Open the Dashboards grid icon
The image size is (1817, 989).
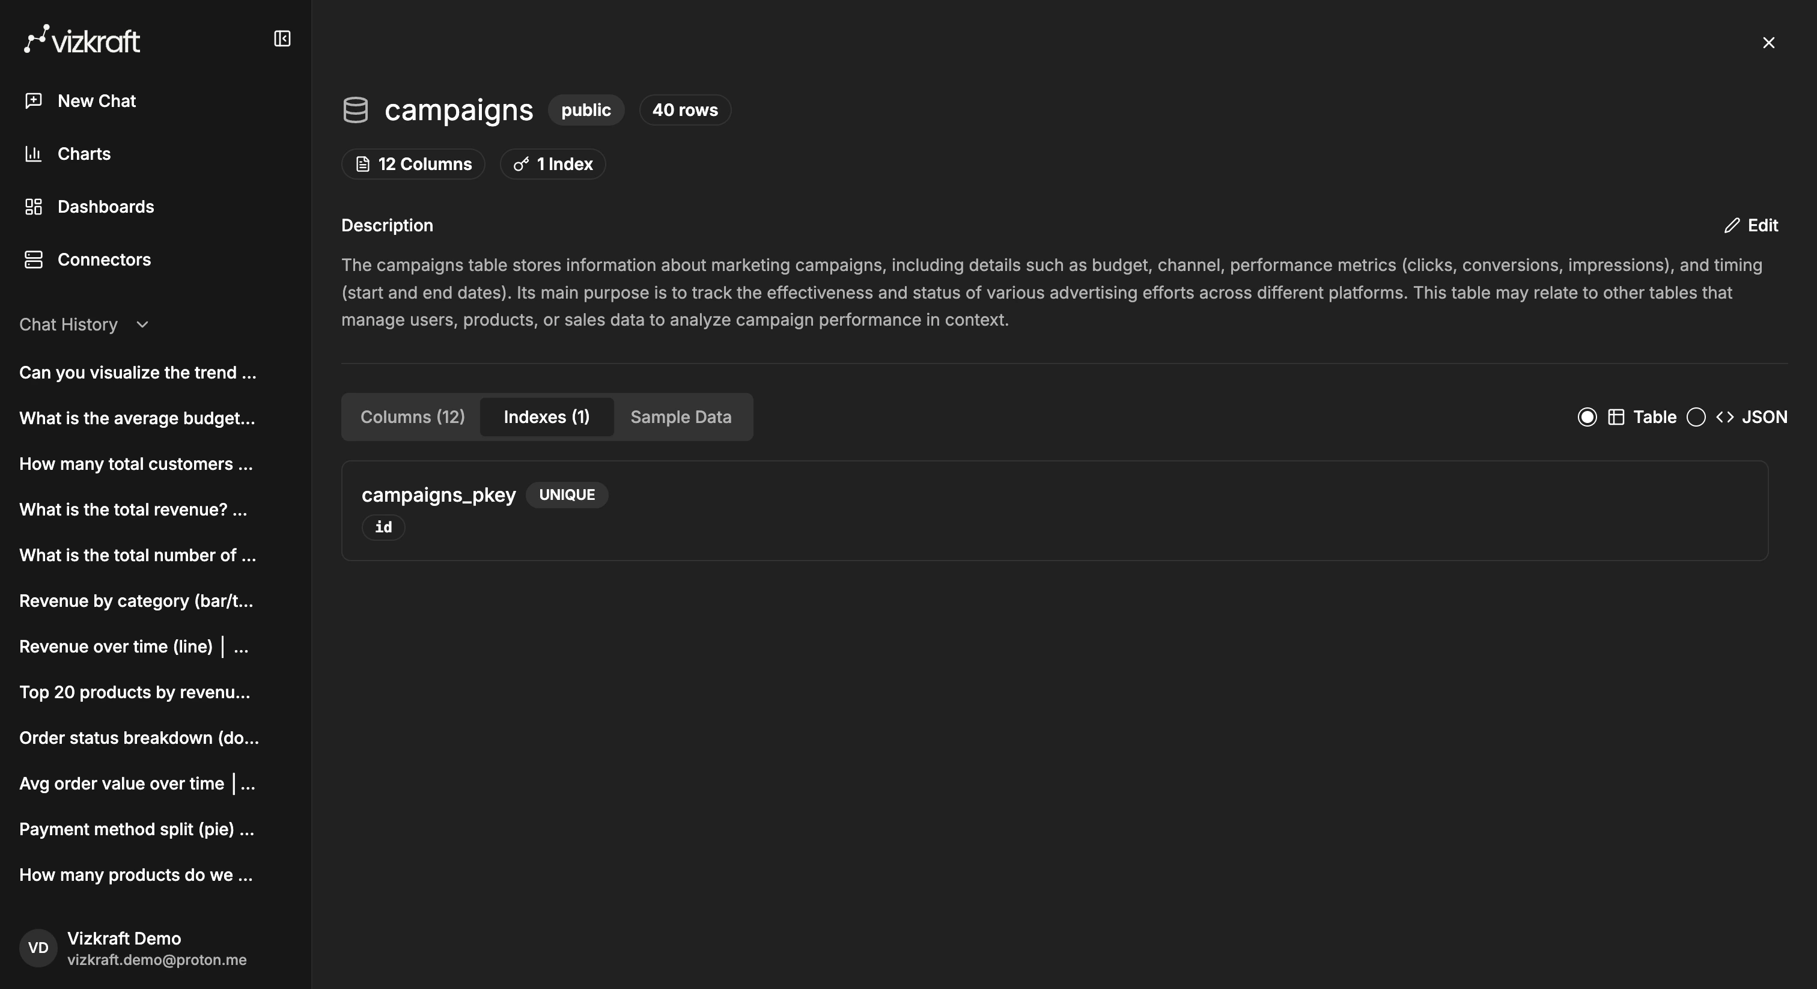pyautogui.click(x=33, y=207)
